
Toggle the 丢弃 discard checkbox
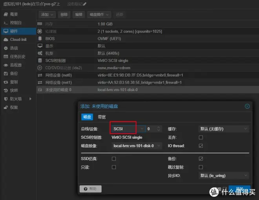(201, 138)
